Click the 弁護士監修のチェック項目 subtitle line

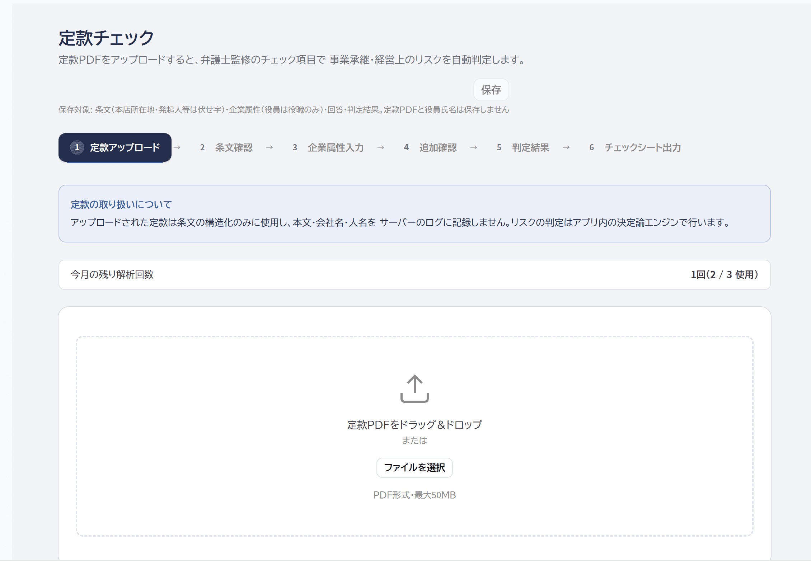coord(292,60)
